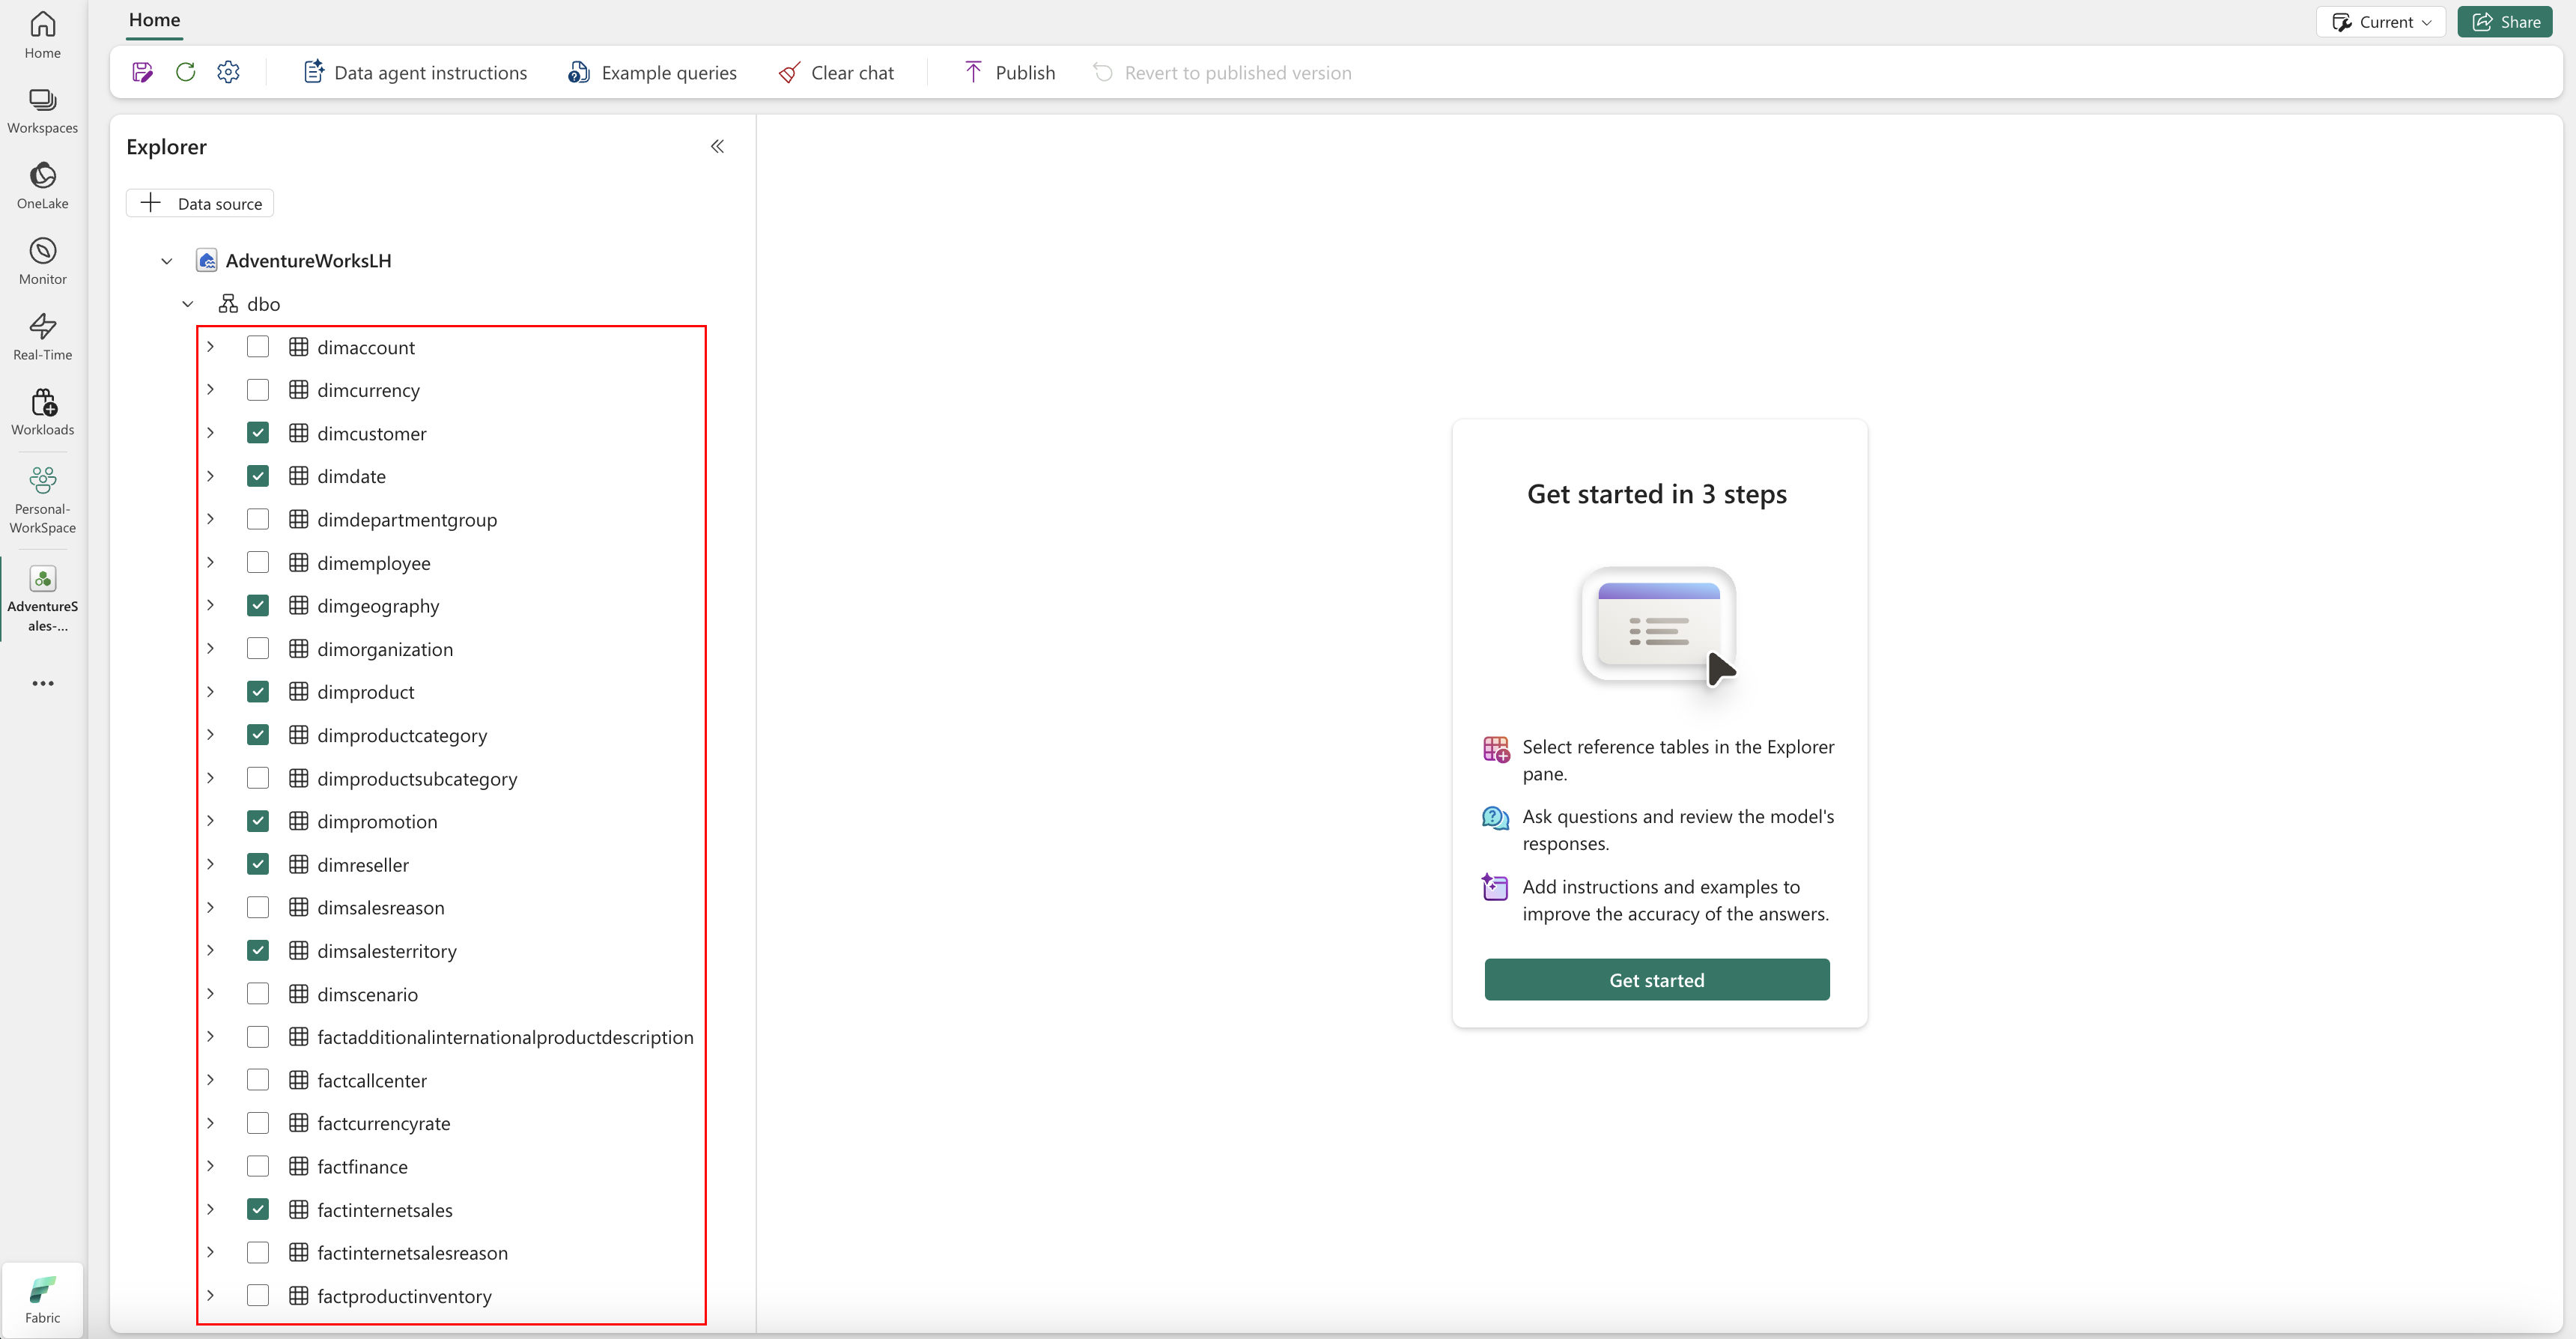Collapse the AdventureWorksLH data source node

166,261
